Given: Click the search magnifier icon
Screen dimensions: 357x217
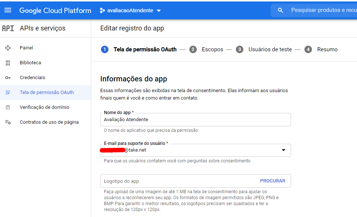Looking at the screenshot, I should click(x=281, y=10).
